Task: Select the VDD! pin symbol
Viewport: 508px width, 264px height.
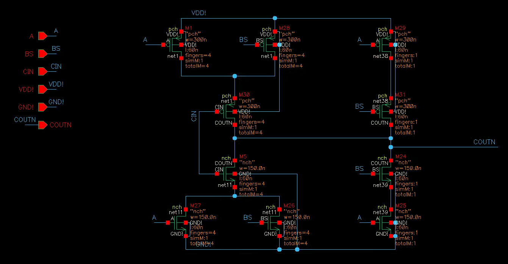Action: coord(42,89)
